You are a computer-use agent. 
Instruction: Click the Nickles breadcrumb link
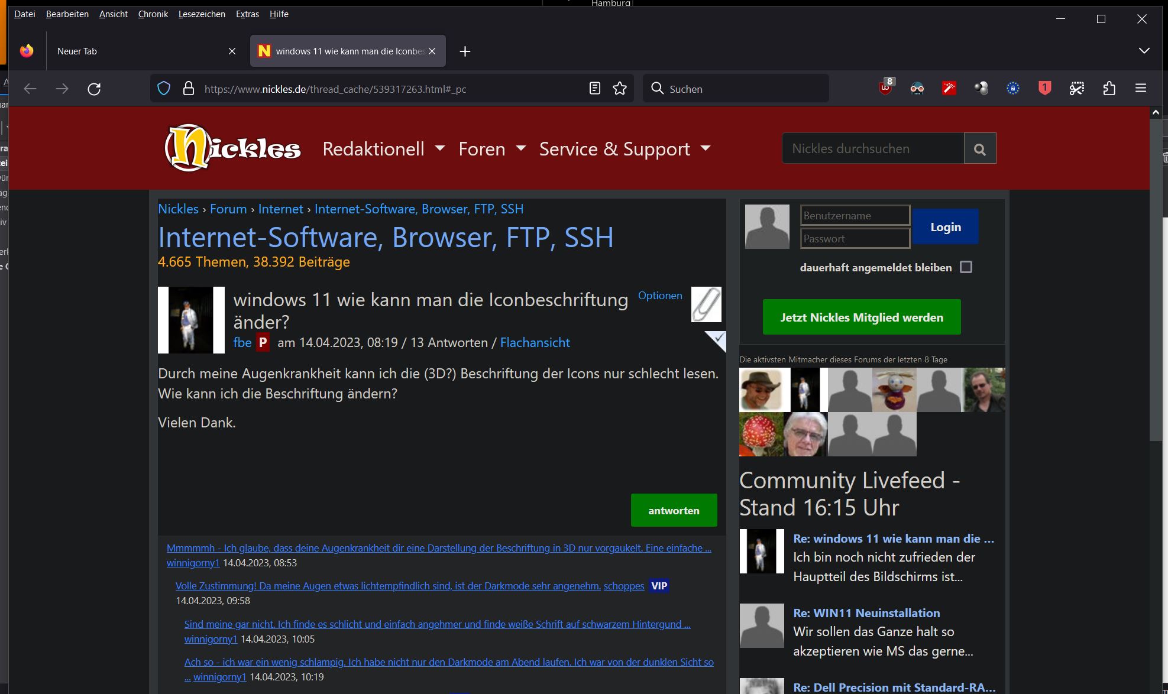[178, 209]
